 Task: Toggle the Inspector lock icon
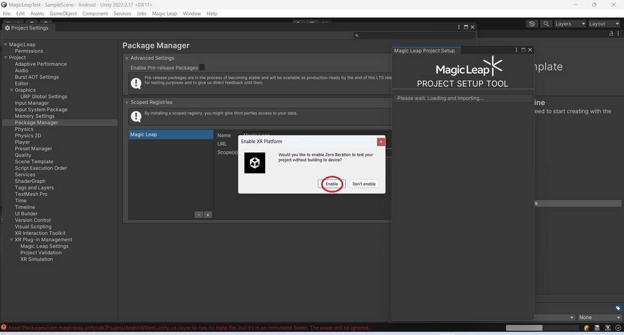coord(612,33)
